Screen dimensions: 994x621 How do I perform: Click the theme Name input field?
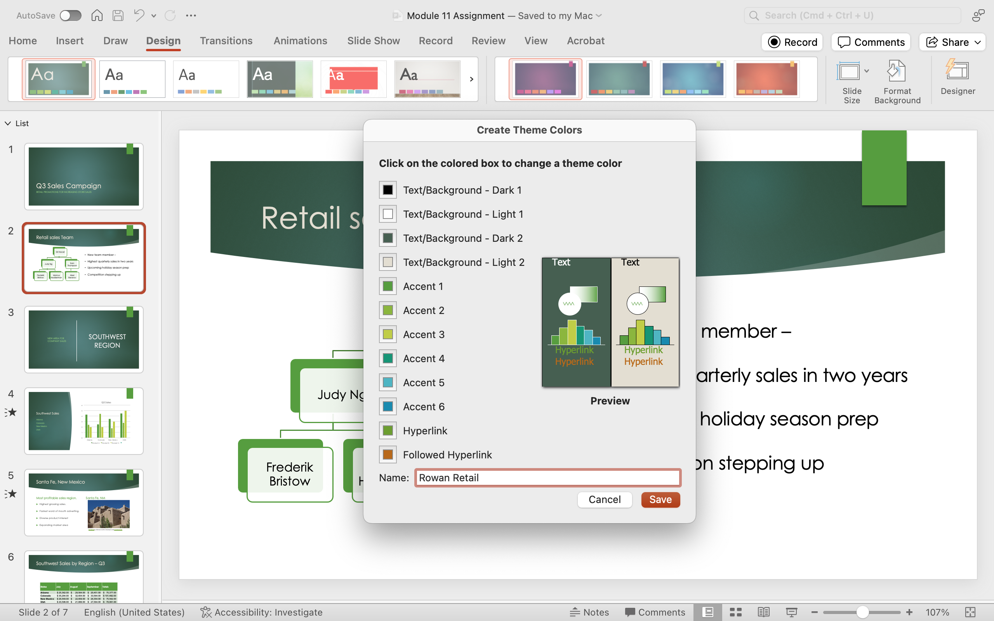(547, 478)
